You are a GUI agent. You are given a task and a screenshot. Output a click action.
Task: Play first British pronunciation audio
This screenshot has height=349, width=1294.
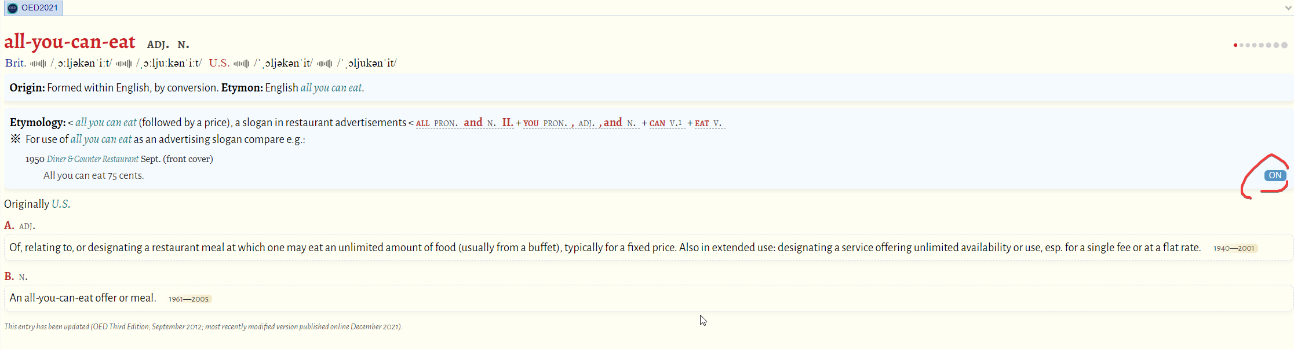[38, 64]
